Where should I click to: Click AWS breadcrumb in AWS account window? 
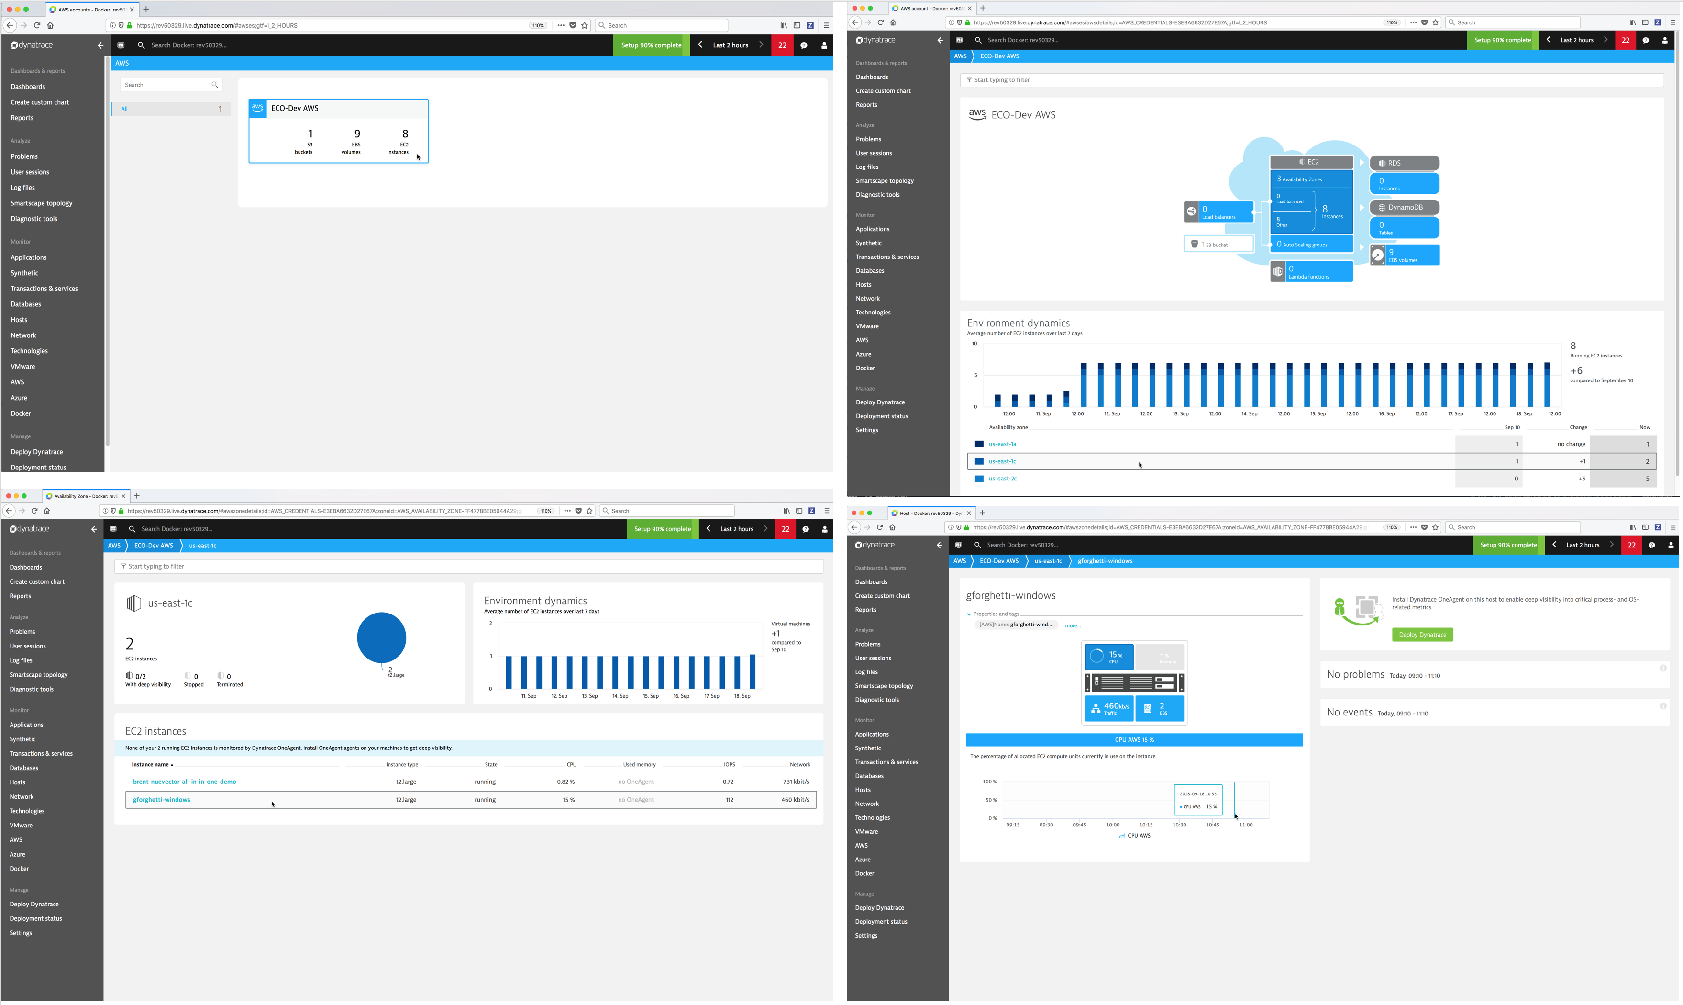(960, 56)
